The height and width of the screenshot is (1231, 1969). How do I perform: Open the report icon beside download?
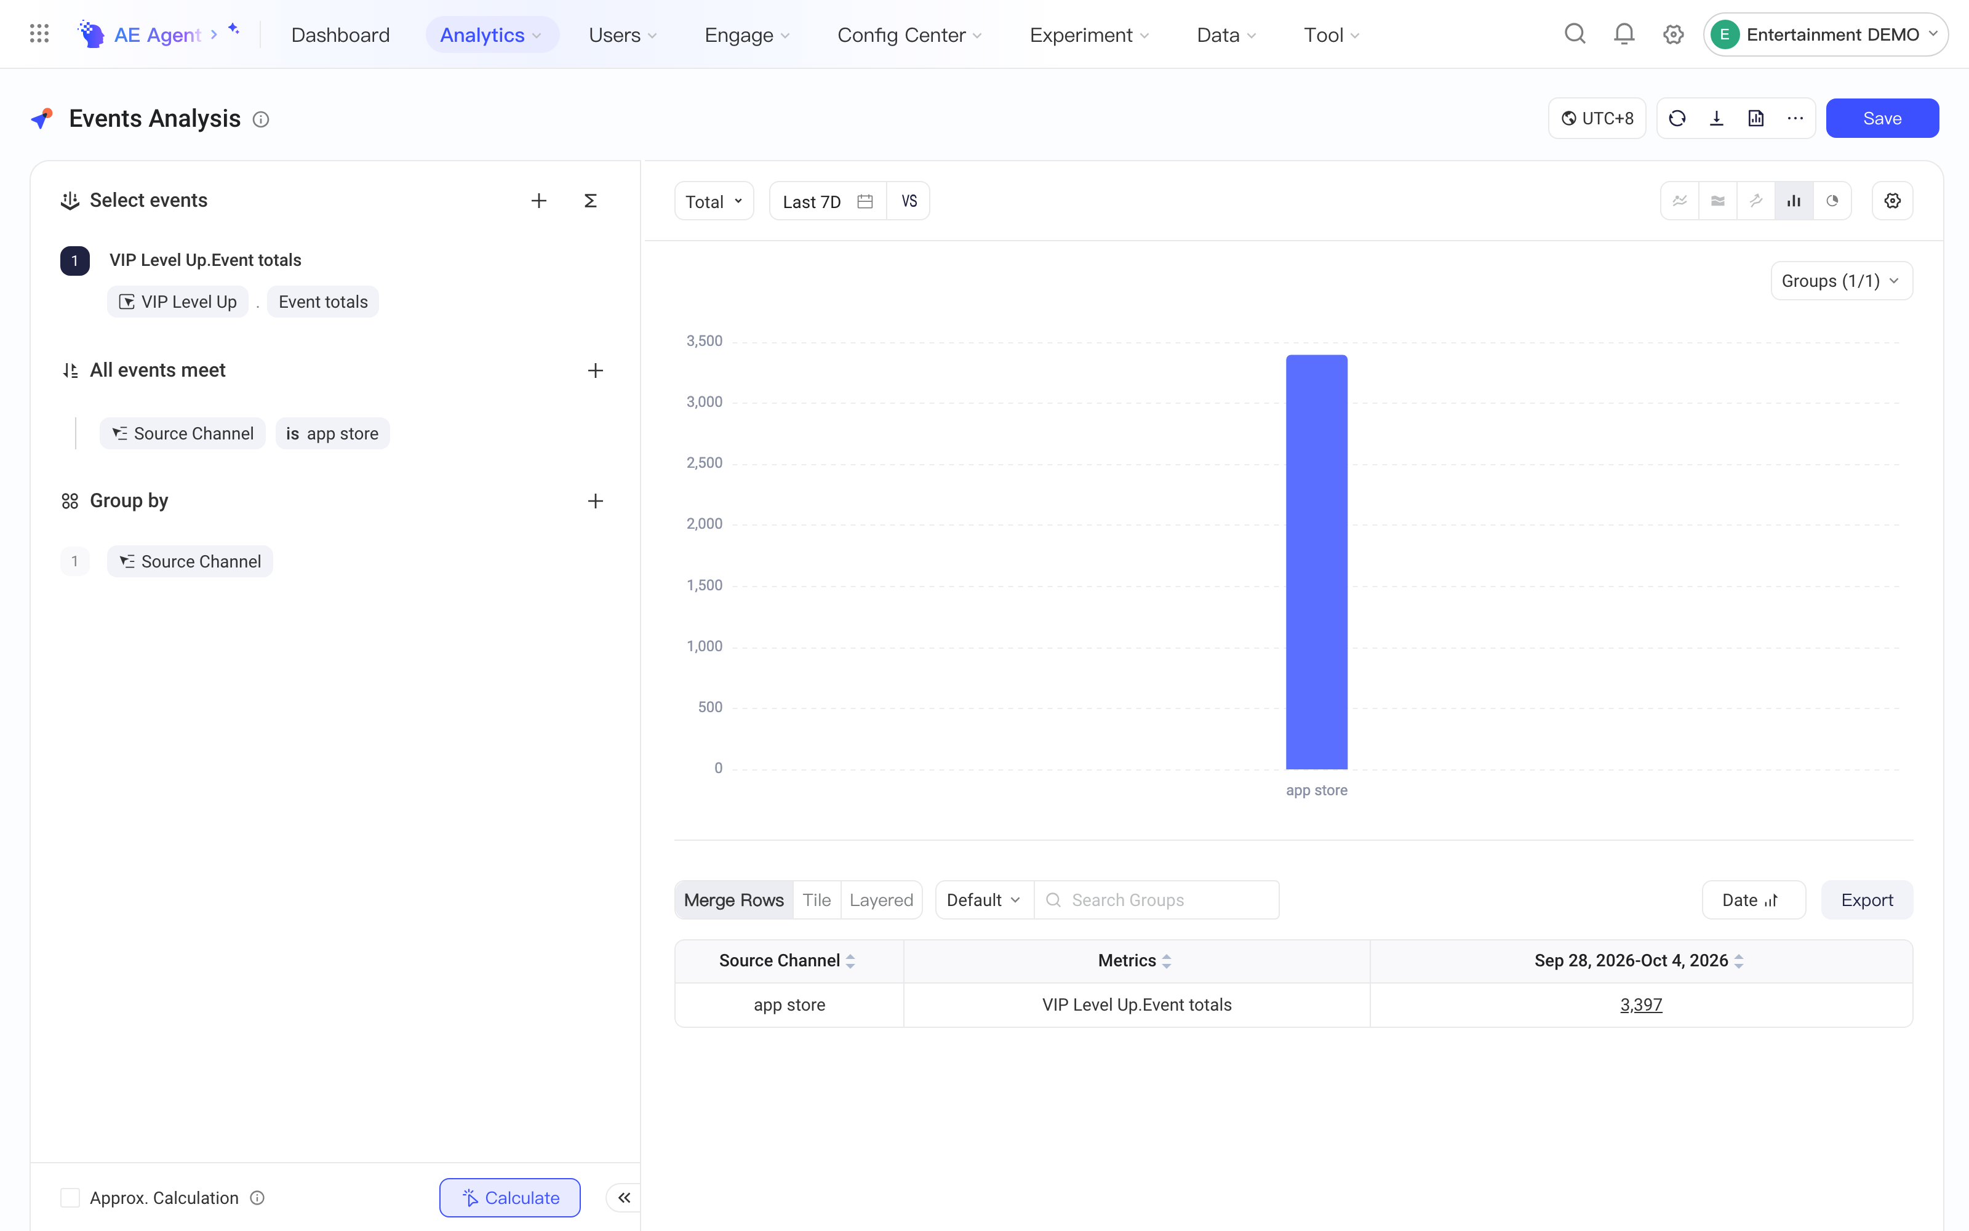pyautogui.click(x=1756, y=119)
